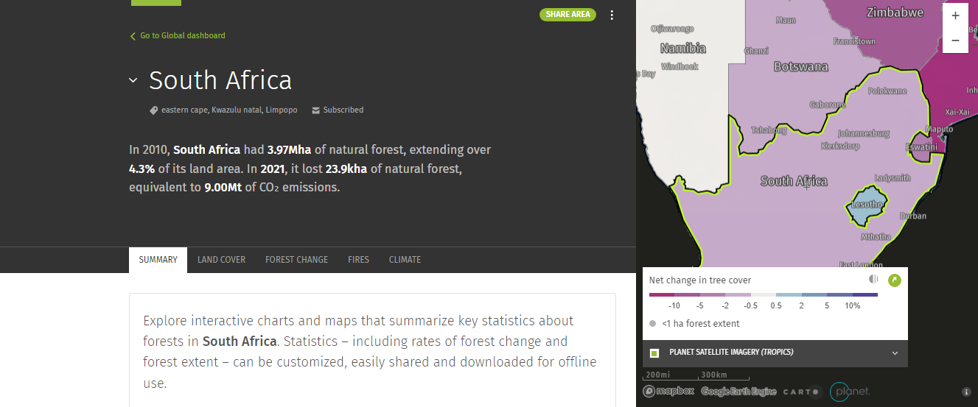Click the Mapbox logo
Image resolution: width=978 pixels, height=407 pixels.
pos(668,392)
